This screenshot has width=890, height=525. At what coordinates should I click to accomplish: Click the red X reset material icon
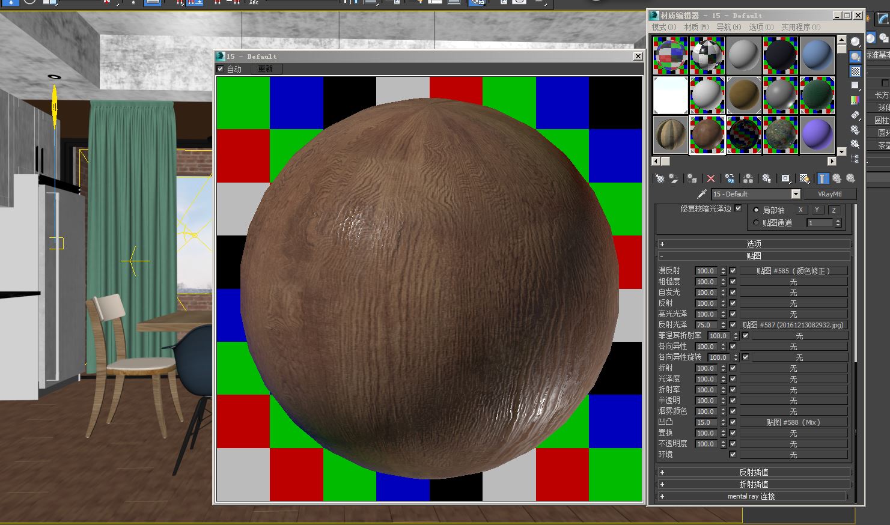(711, 178)
